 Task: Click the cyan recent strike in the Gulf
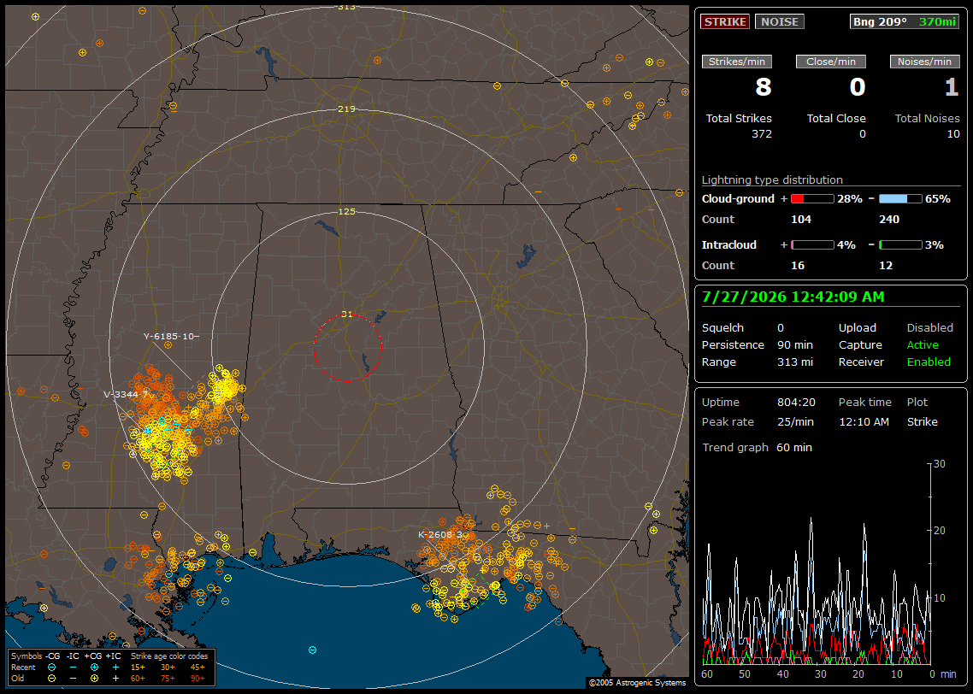[312, 650]
